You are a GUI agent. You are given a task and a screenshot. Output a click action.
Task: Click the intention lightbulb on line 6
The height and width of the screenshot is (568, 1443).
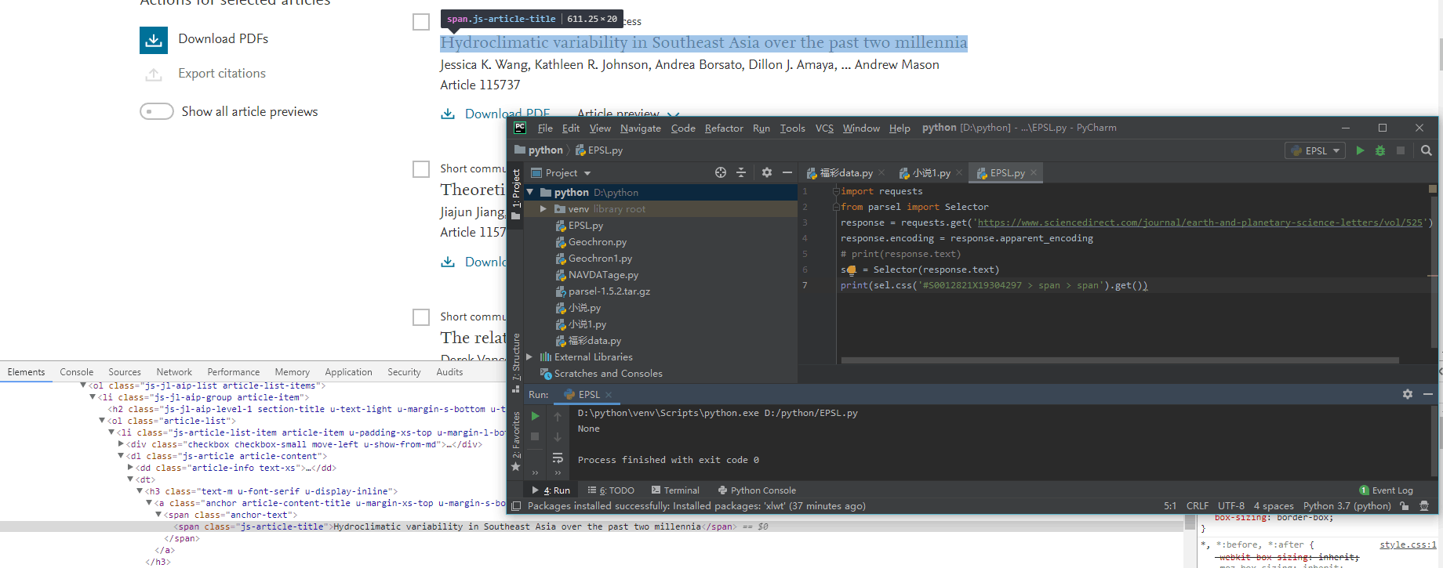tap(852, 270)
